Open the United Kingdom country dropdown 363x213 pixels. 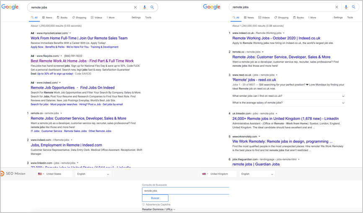tap(218, 174)
